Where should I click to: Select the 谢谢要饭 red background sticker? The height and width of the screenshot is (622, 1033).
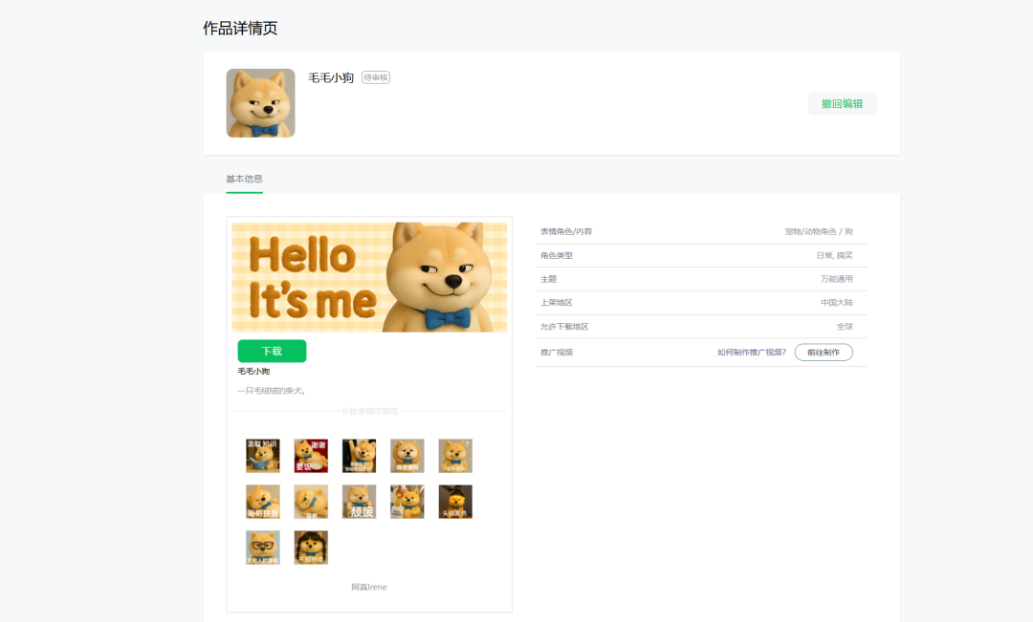tap(311, 456)
